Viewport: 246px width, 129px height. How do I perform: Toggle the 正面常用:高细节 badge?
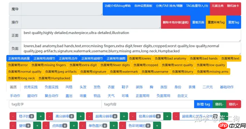[x=44, y=58]
